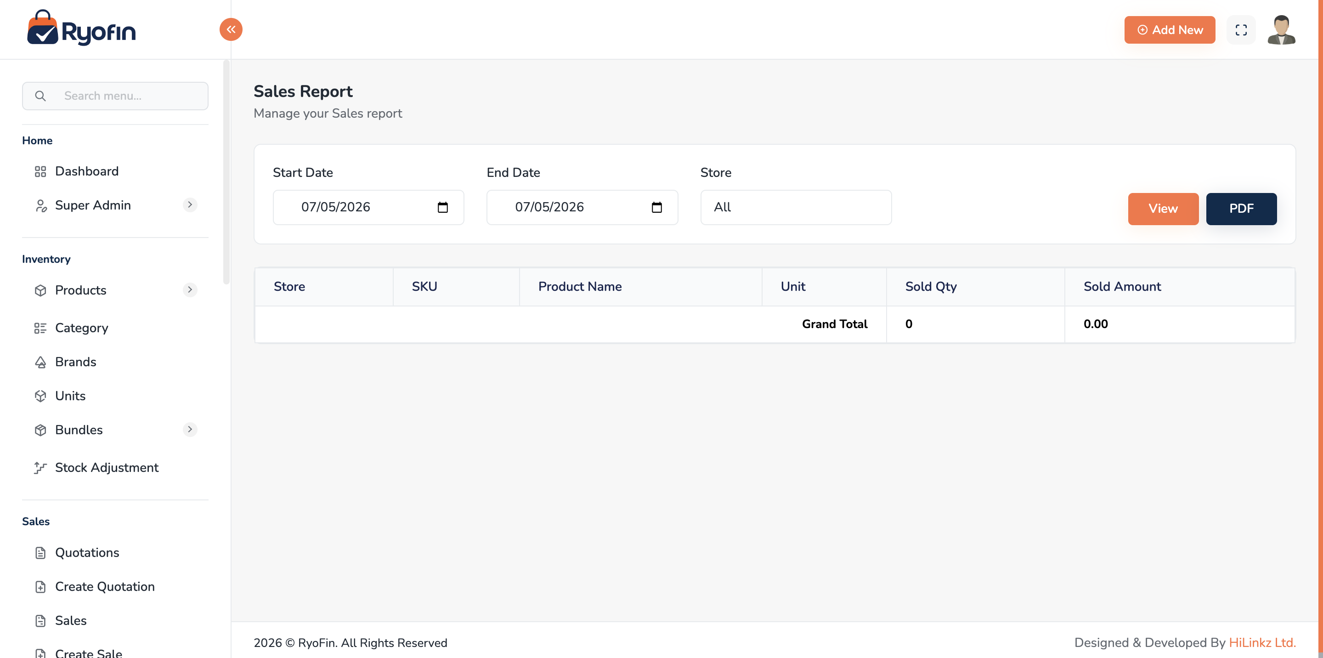Click the Search menu input field

pyautogui.click(x=115, y=96)
